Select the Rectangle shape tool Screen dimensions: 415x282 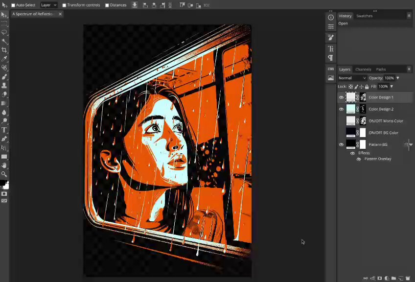tap(4, 157)
